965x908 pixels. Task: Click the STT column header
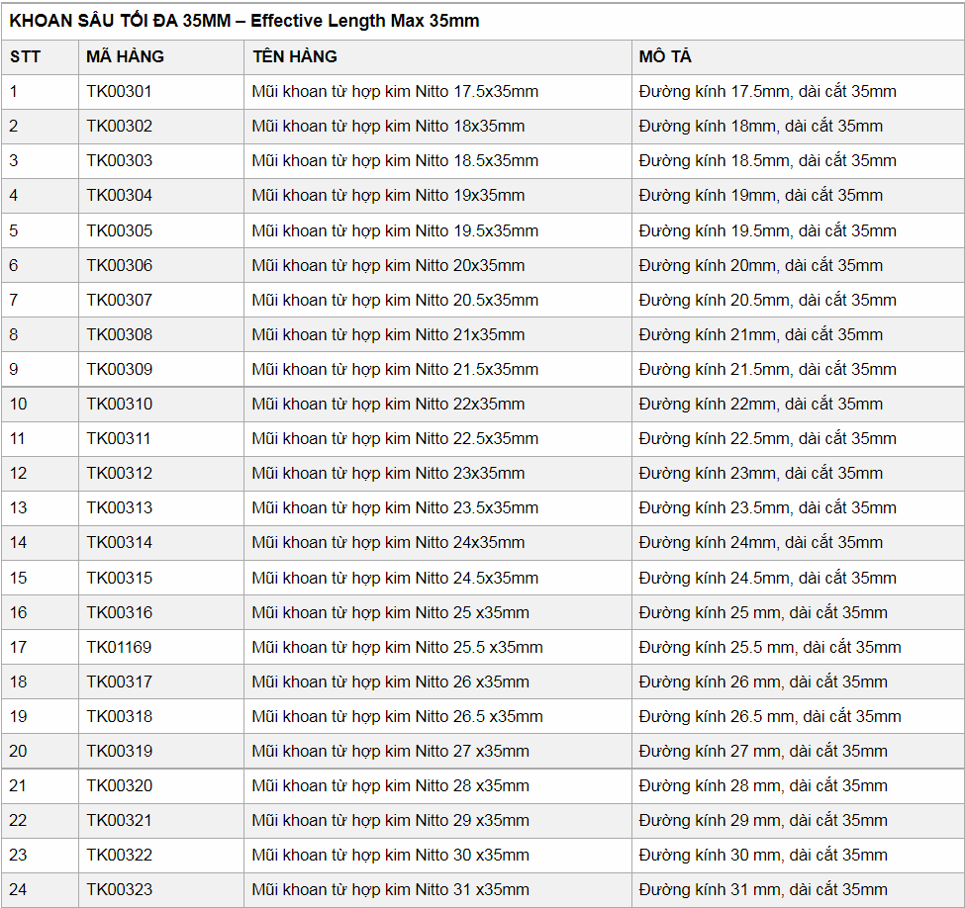26,56
